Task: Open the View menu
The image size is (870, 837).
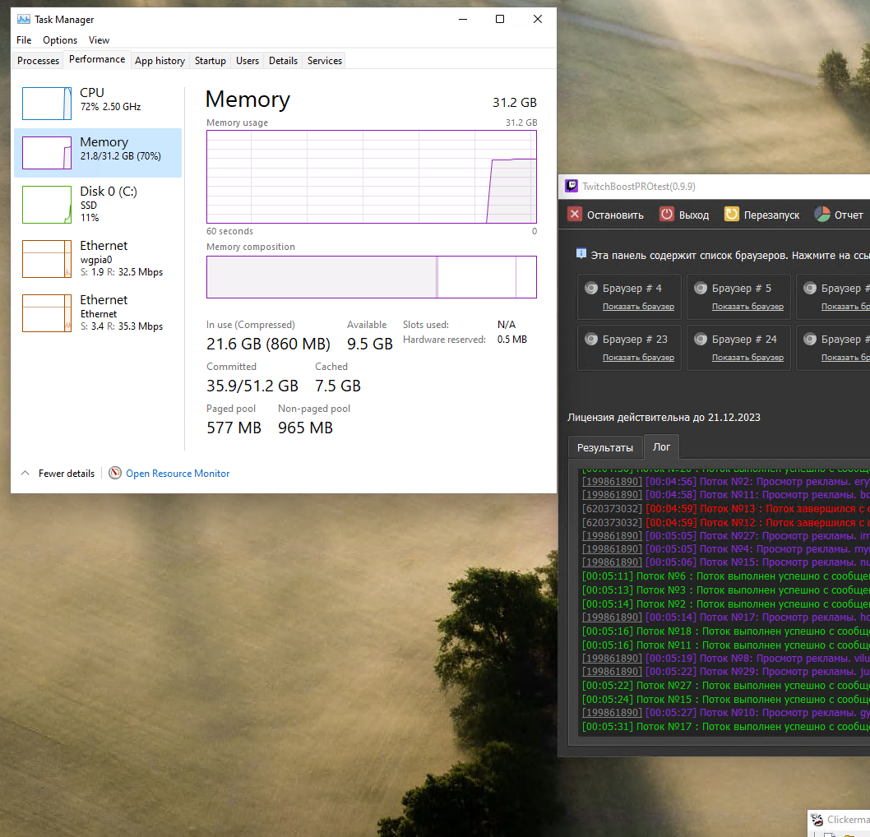Action: click(99, 40)
